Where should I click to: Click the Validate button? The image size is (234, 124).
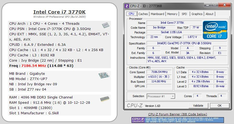pyautogui.click(x=198, y=106)
